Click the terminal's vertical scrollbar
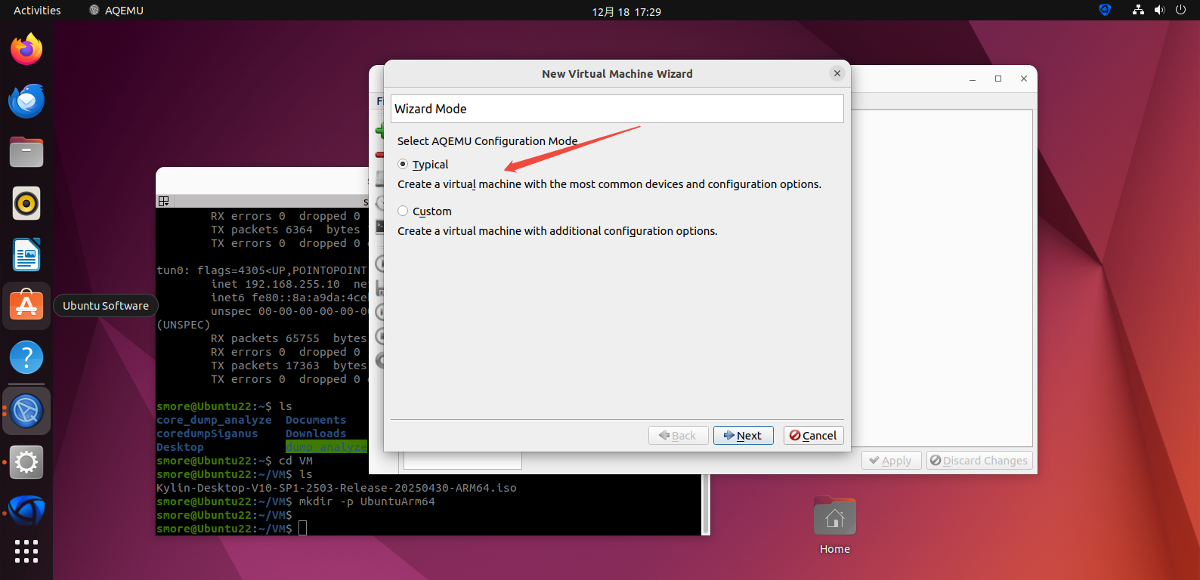Image resolution: width=1200 pixels, height=580 pixels. (706, 504)
